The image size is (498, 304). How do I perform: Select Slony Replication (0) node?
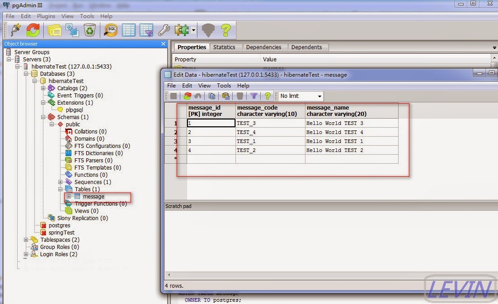coord(83,218)
